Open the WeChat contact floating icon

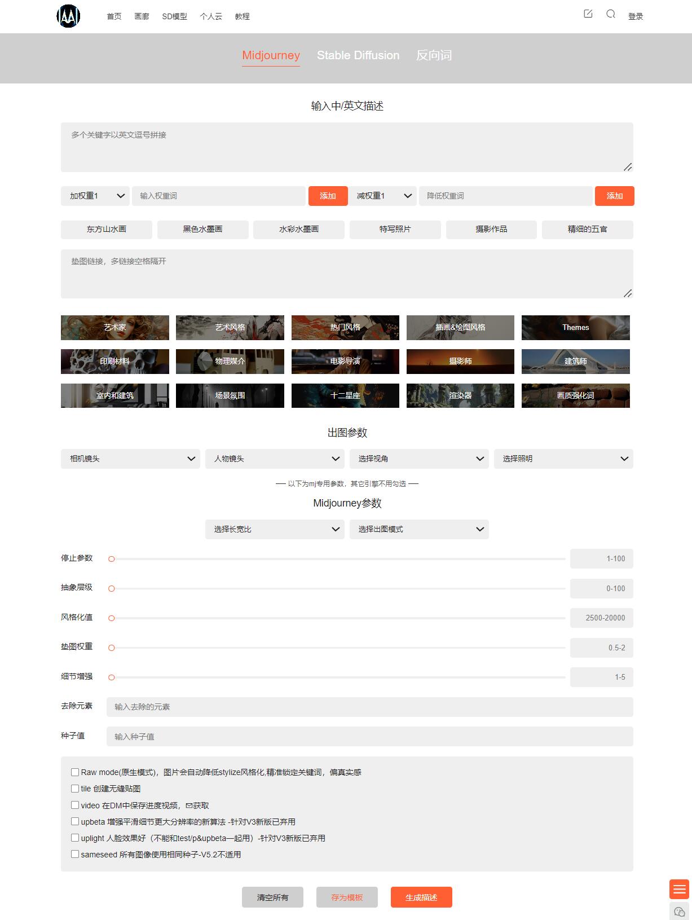pos(680,911)
